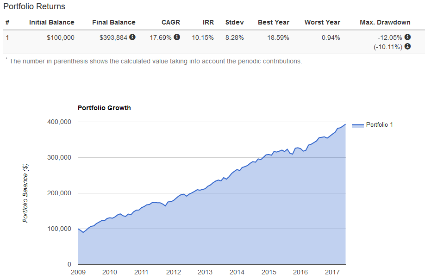The height and width of the screenshot is (279, 425).
Task: Click the $100,000 initial balance cell
Action: [x=61, y=37]
